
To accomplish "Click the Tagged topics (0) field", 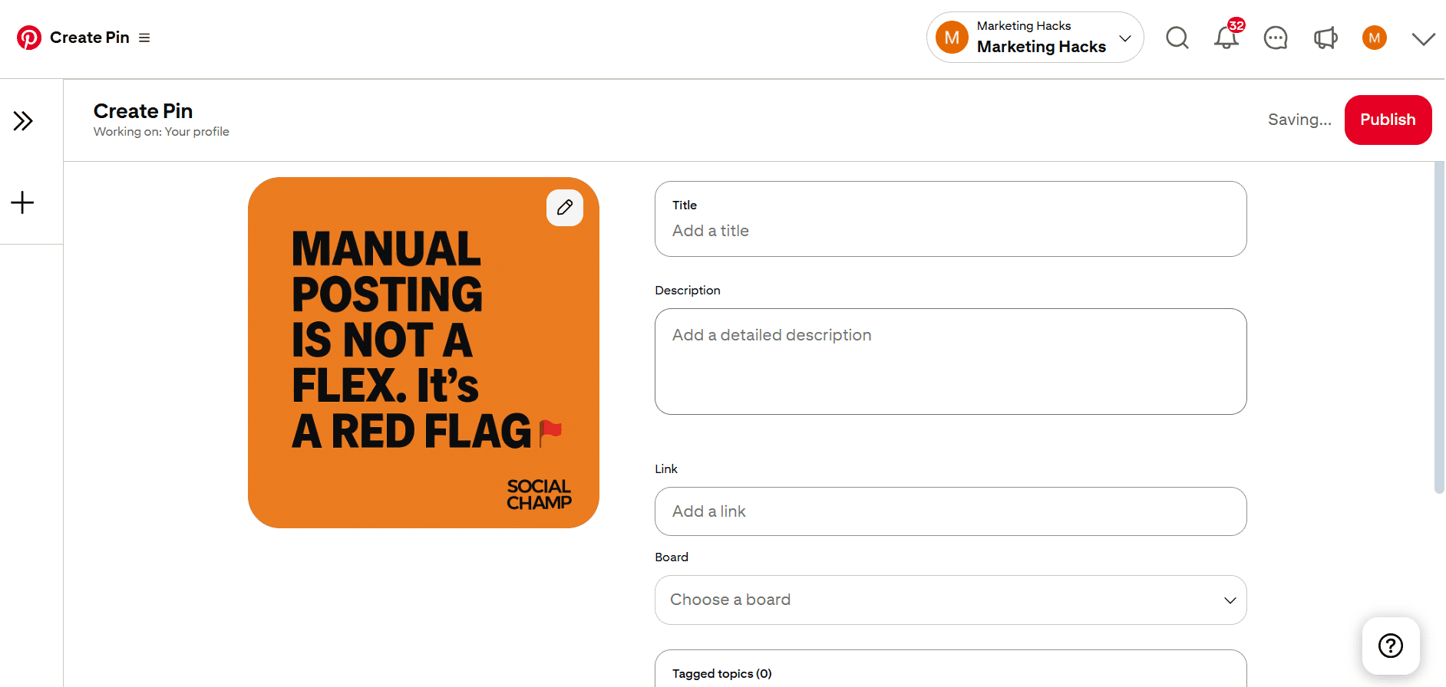I will 950,672.
